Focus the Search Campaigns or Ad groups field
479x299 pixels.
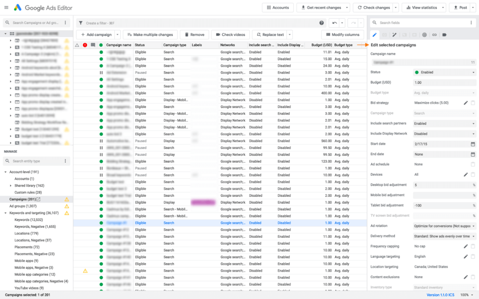[x=35, y=22]
